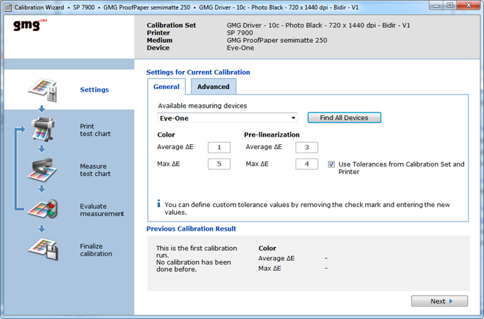484x319 pixels.
Task: Click the GMG ProofPaper semimatte 250 medium value
Action: 277,40
